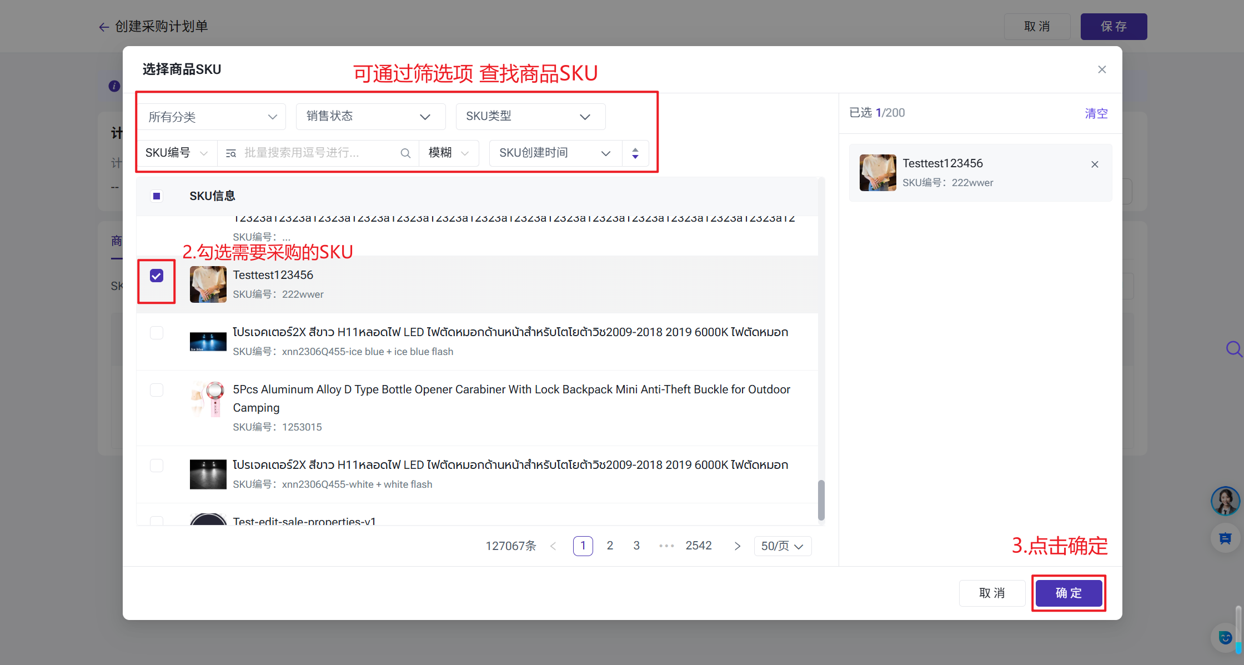1244x665 pixels.
Task: Toggle the select-all checkbox in SKU信息 header
Action: coord(157,196)
